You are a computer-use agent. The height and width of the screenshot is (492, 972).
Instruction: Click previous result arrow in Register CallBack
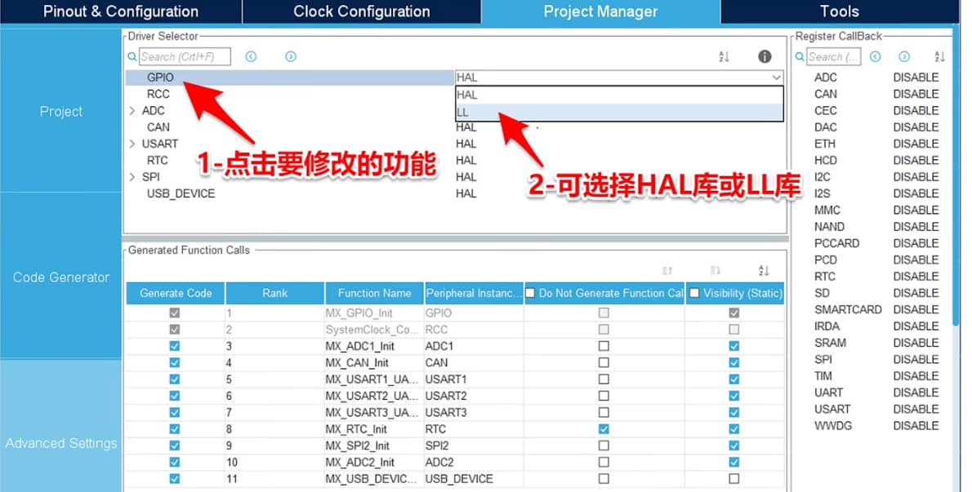[876, 56]
